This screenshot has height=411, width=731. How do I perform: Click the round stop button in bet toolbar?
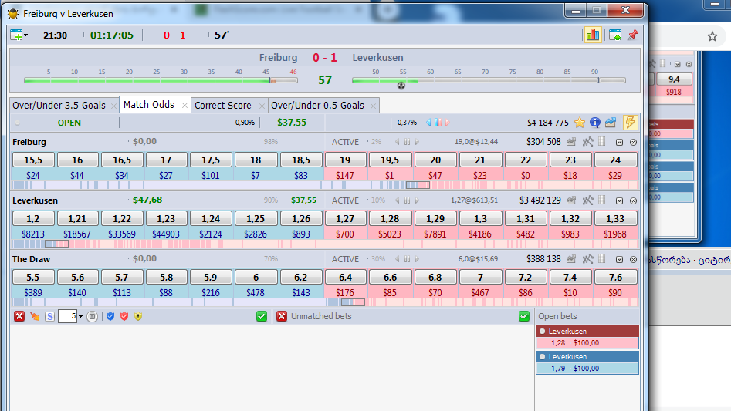click(93, 316)
